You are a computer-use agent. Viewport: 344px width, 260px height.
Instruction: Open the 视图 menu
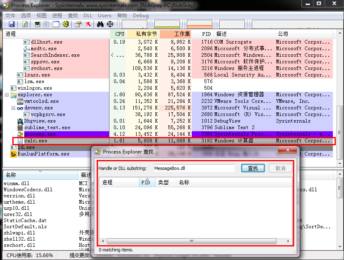[x=42, y=16]
